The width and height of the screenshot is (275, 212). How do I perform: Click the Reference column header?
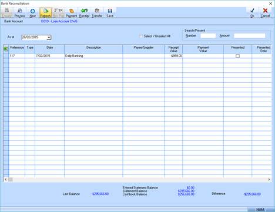pyautogui.click(x=17, y=49)
